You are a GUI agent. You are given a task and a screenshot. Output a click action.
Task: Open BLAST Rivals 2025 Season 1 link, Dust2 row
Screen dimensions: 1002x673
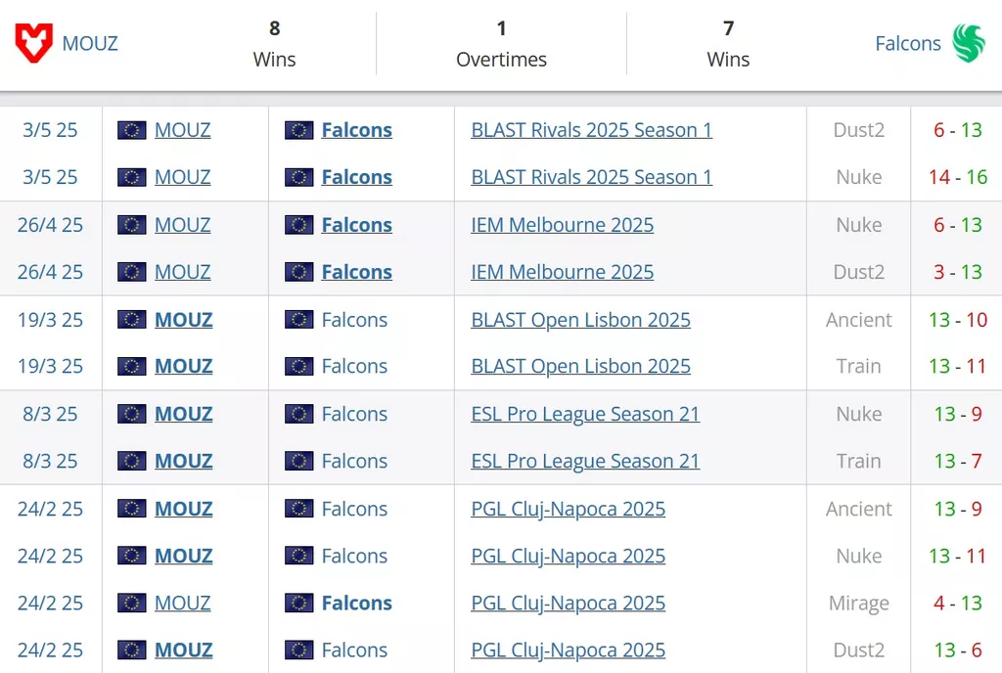[591, 130]
